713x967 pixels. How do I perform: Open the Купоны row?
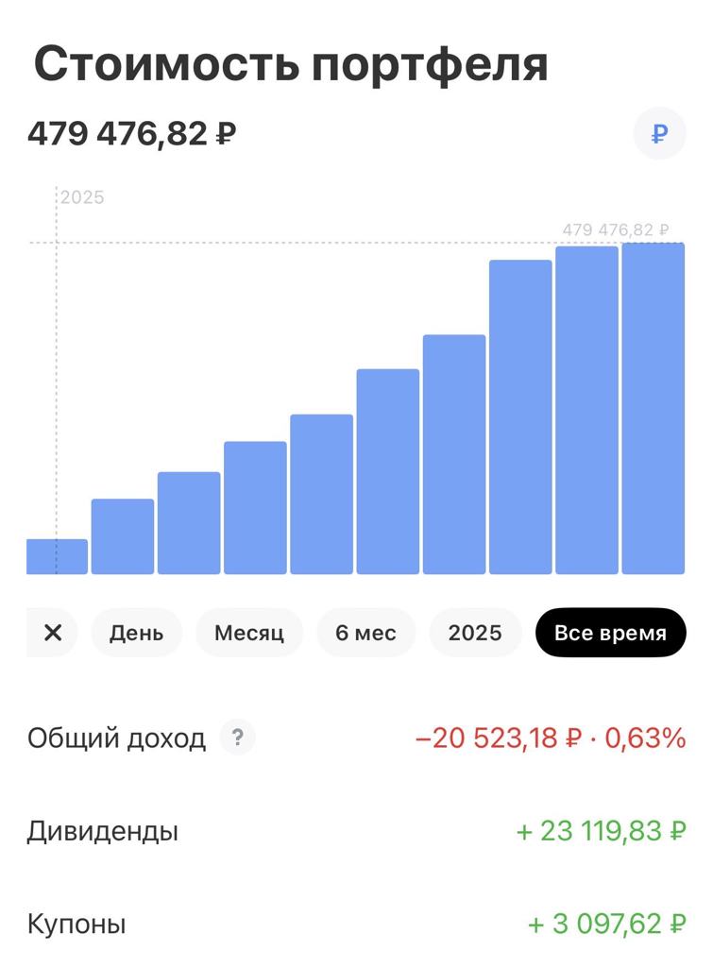tap(76, 923)
